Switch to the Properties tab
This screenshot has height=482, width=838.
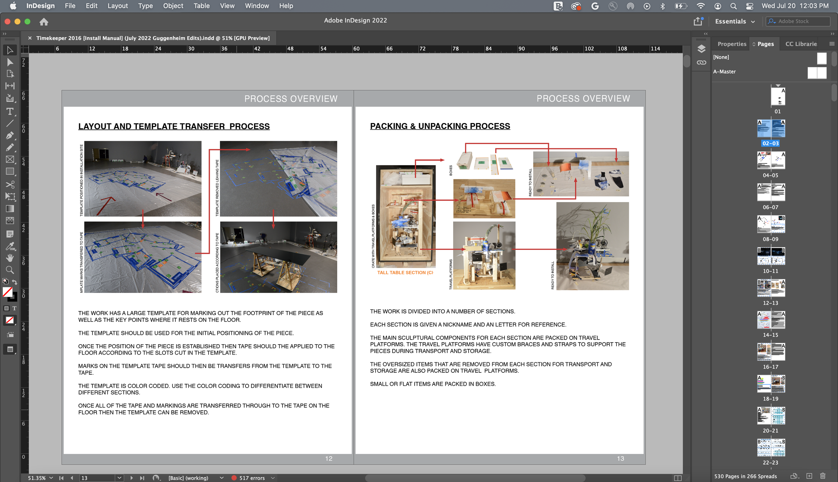pyautogui.click(x=731, y=44)
